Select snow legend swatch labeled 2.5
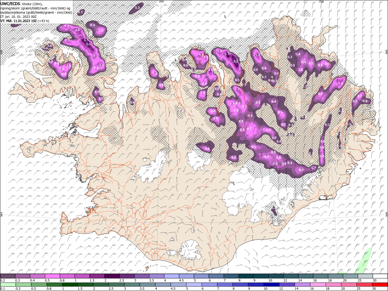The width and height of the screenshot is (388, 291). (127, 276)
